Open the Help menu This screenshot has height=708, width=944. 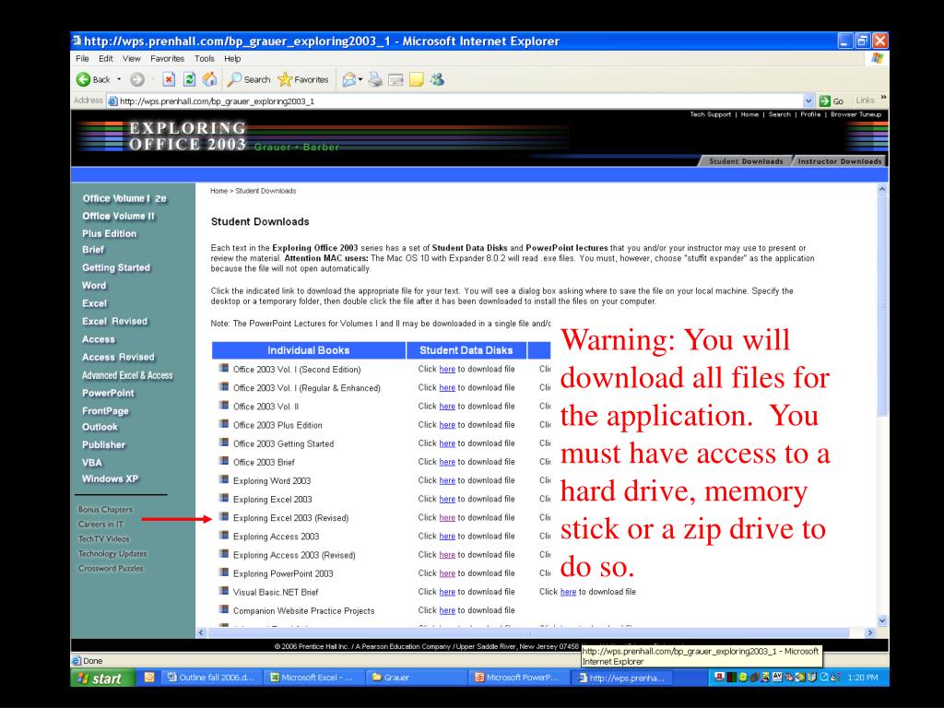tap(232, 58)
